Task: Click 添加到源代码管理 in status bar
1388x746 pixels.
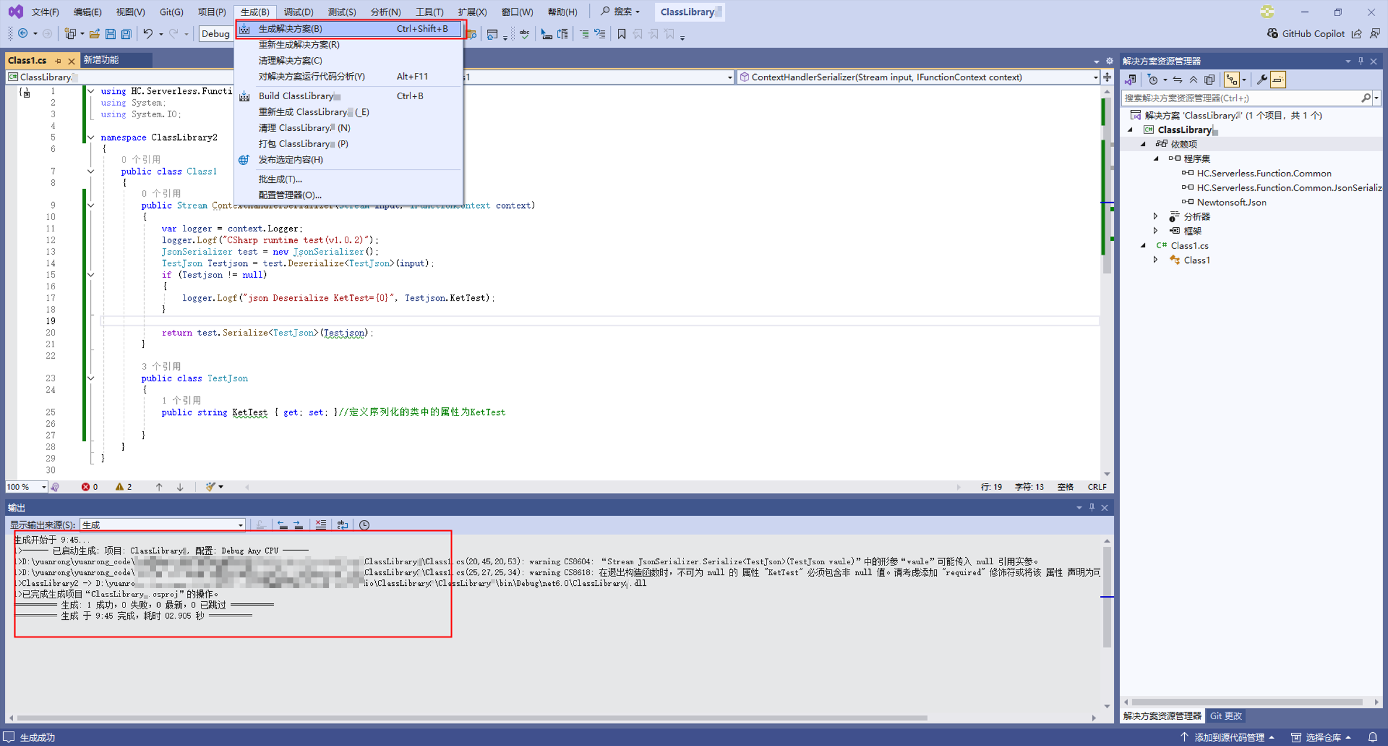Action: click(1228, 737)
